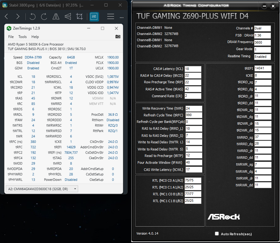Close the ZenTimings window
Screen dimensions: 280x243
(x=117, y=28)
